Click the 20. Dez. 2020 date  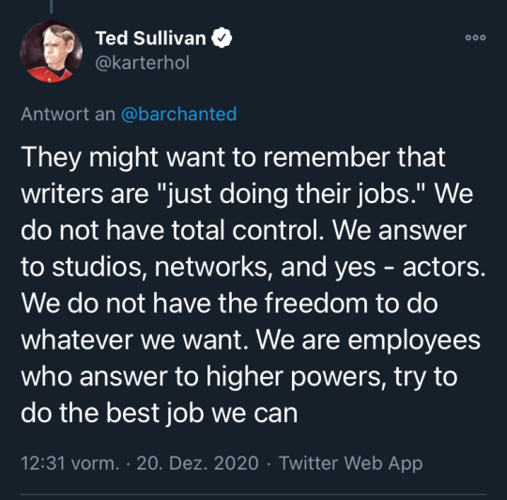(197, 463)
